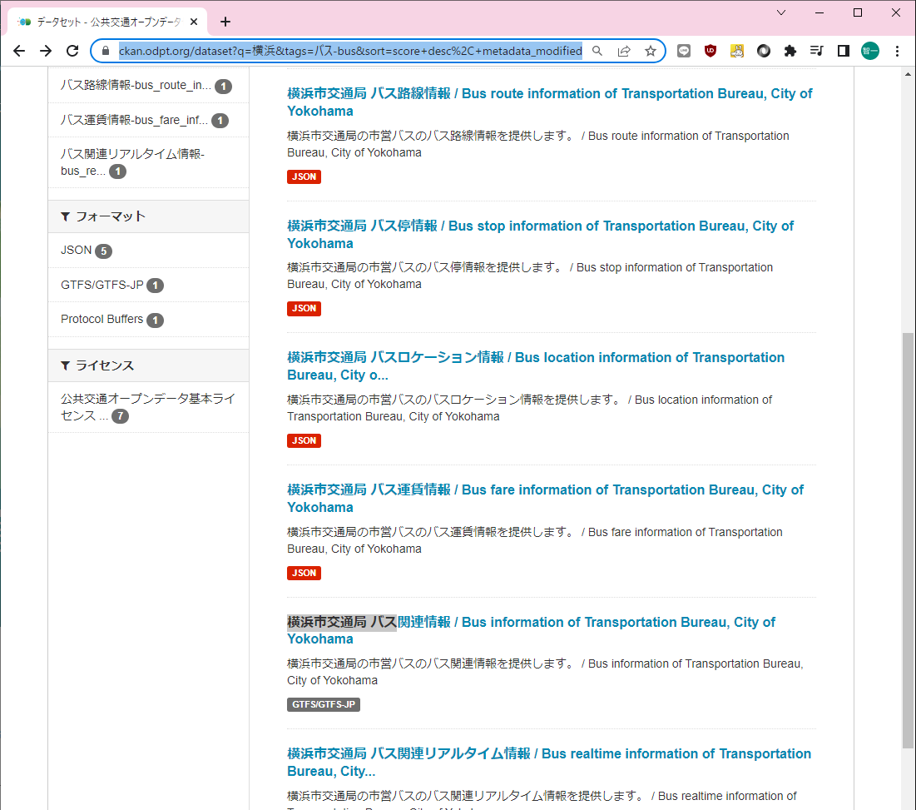The width and height of the screenshot is (916, 810).
Task: Click the address bar URL field
Action: point(349,51)
